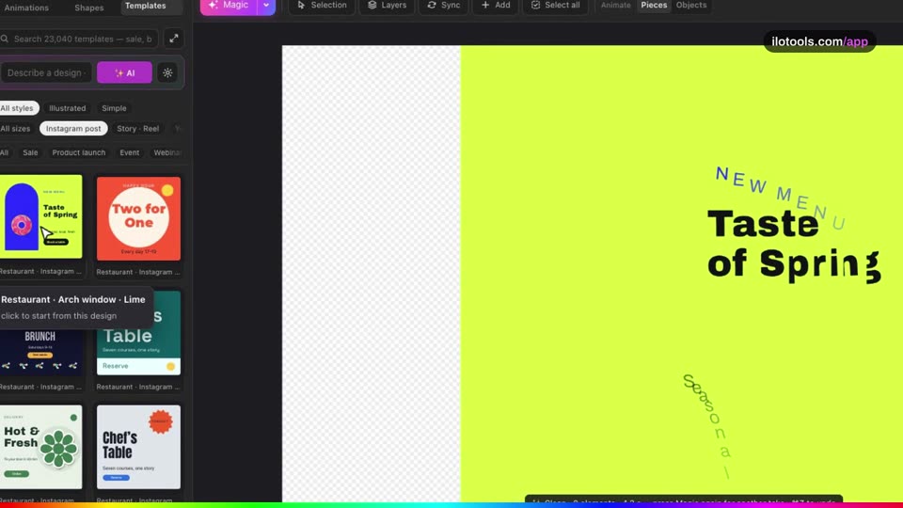Select the Templates tab
This screenshot has height=508, width=903.
click(145, 6)
